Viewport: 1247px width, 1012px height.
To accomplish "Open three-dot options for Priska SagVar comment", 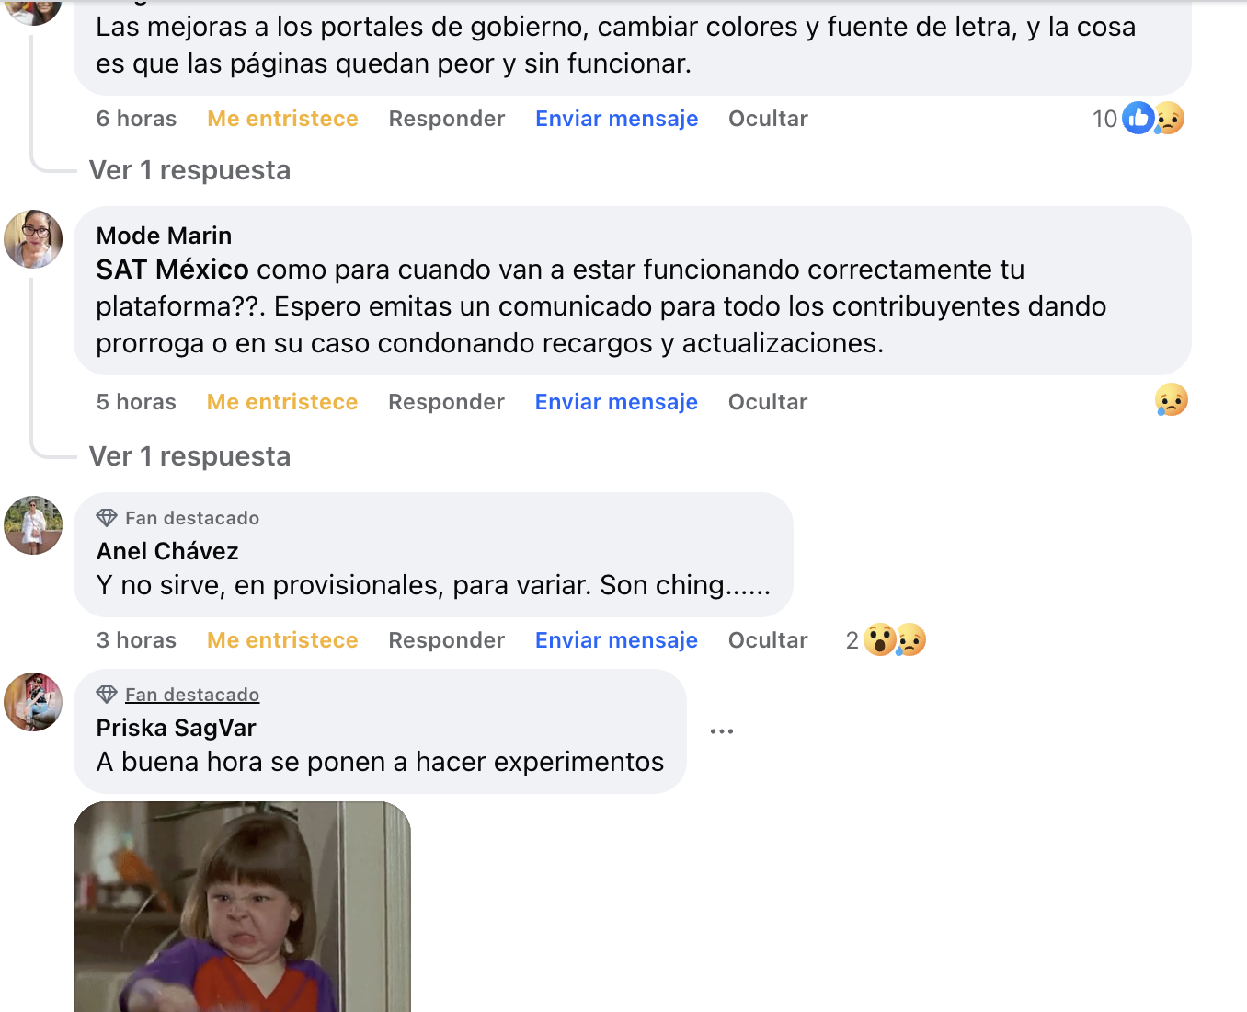I will (x=722, y=731).
